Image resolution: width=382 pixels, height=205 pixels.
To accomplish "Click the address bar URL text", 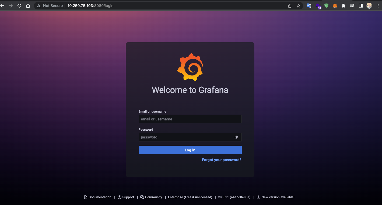I will click(x=90, y=6).
